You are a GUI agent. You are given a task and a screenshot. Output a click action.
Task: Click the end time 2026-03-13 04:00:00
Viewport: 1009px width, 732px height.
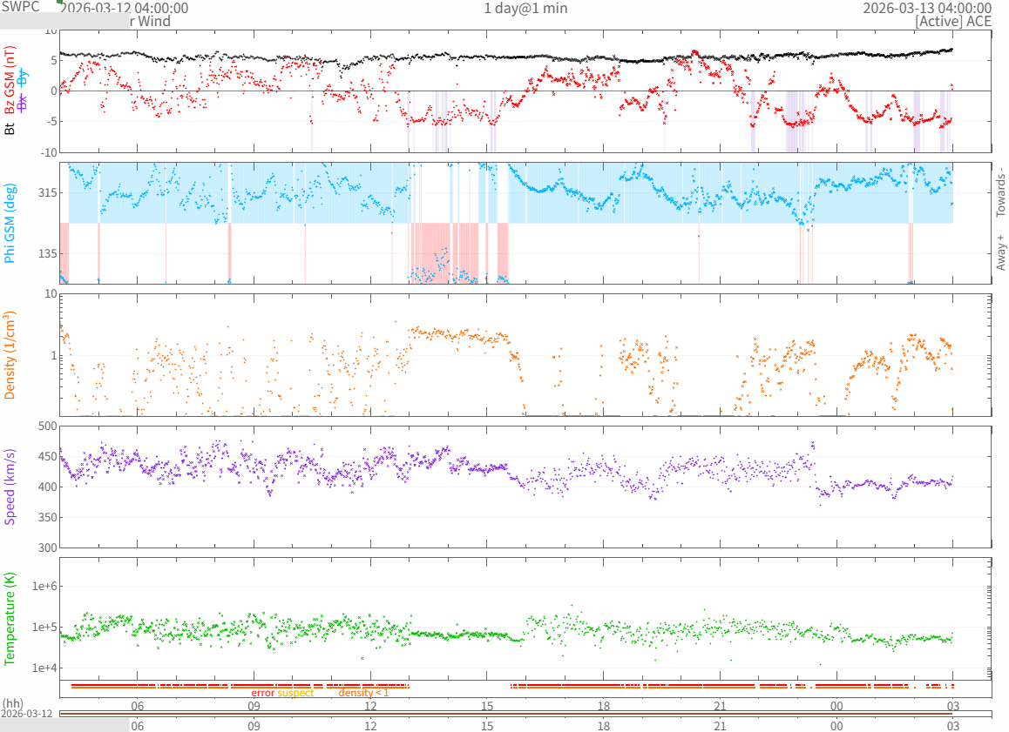point(926,8)
